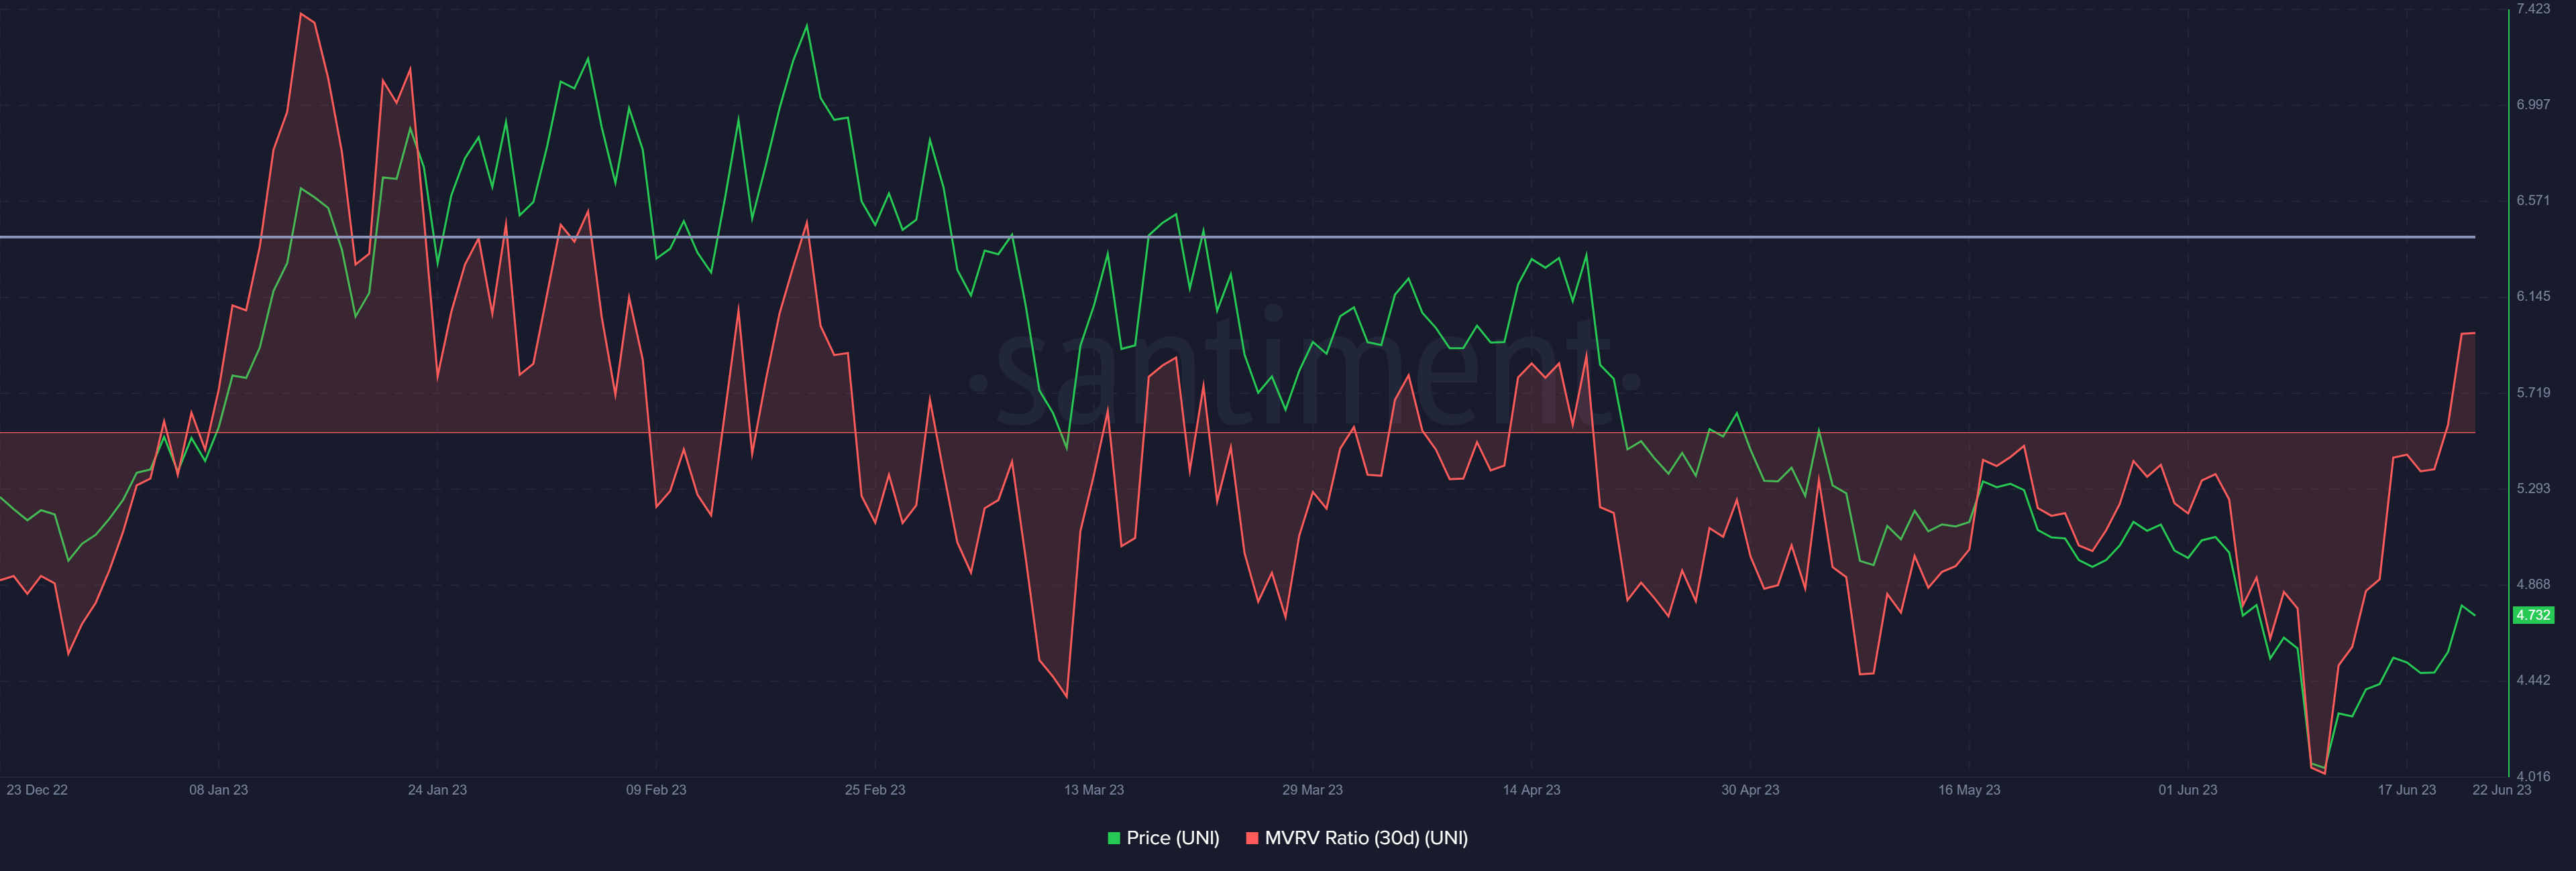Select the 08 Jan 23 date label

pyautogui.click(x=219, y=790)
